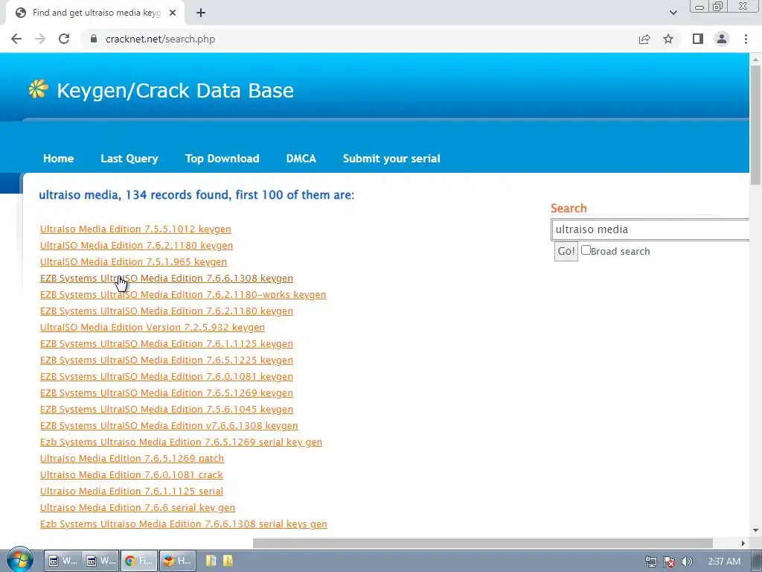Switch to Chrome taskbar button
The width and height of the screenshot is (762, 572).
coord(139,561)
